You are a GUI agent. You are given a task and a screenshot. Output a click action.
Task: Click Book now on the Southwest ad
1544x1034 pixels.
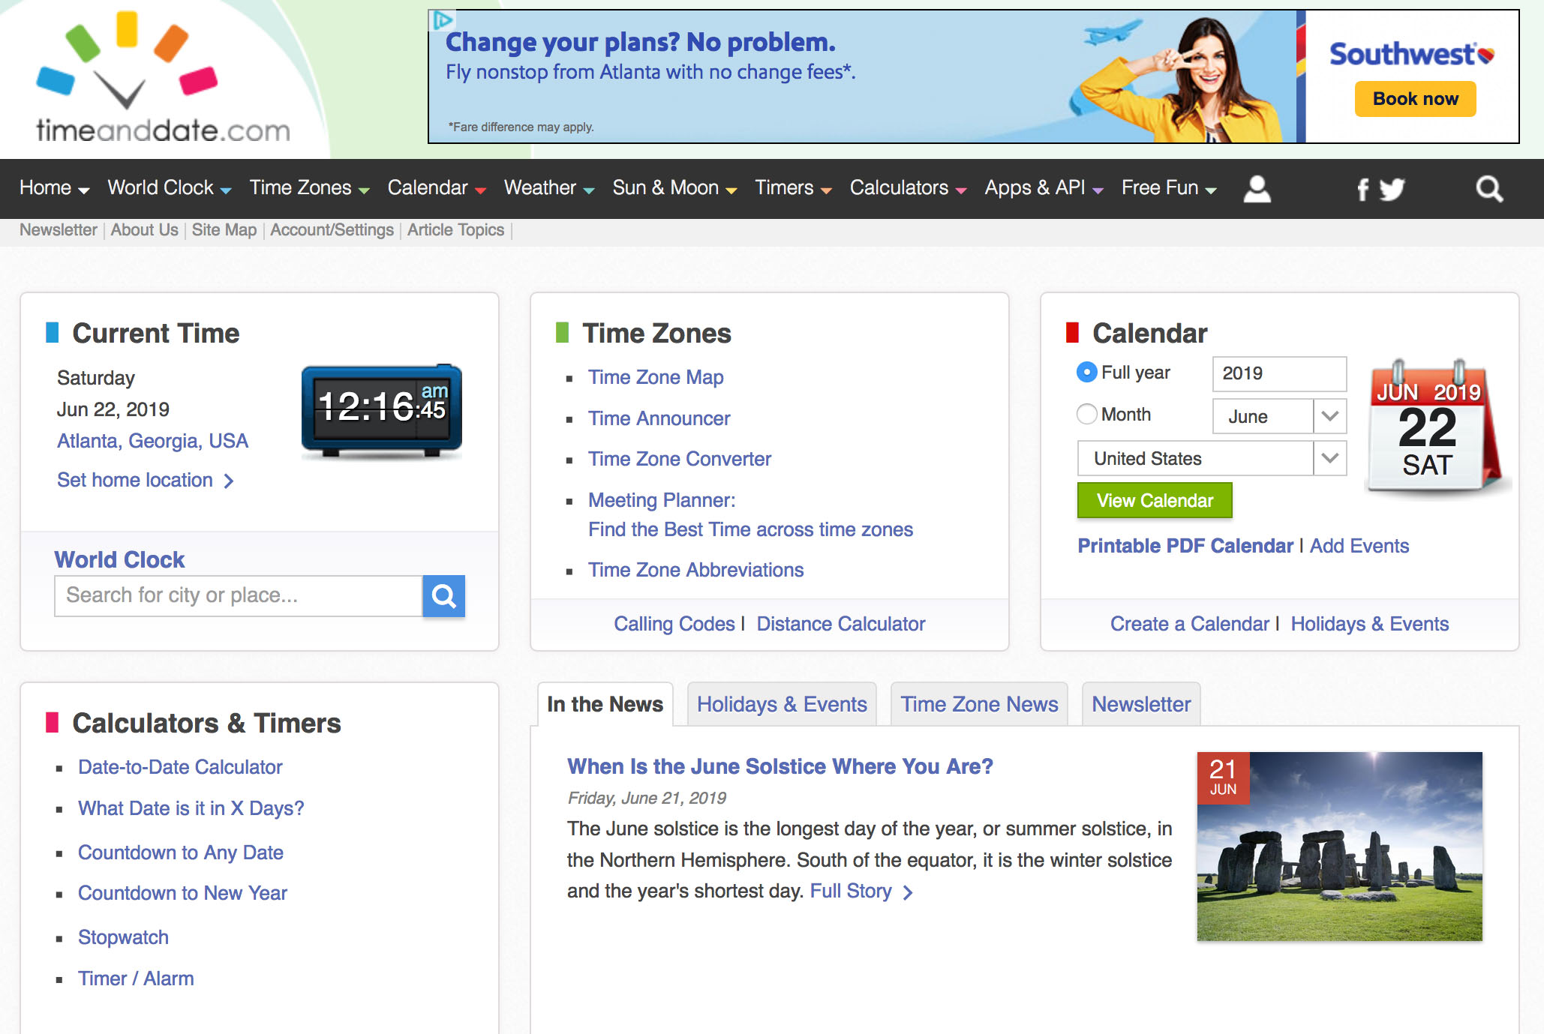pos(1415,99)
